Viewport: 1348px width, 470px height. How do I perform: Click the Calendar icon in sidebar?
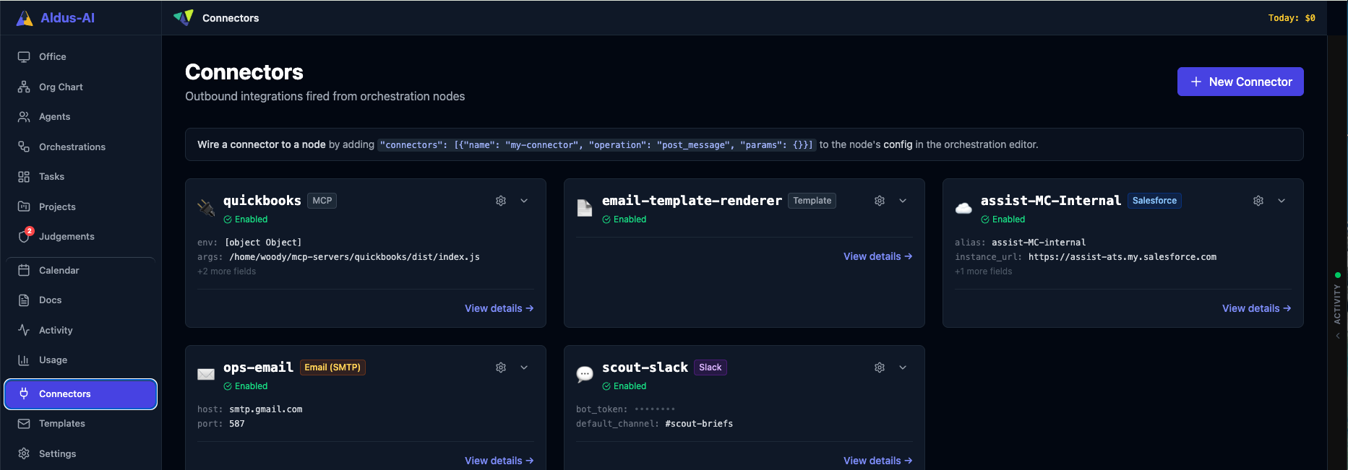(24, 270)
